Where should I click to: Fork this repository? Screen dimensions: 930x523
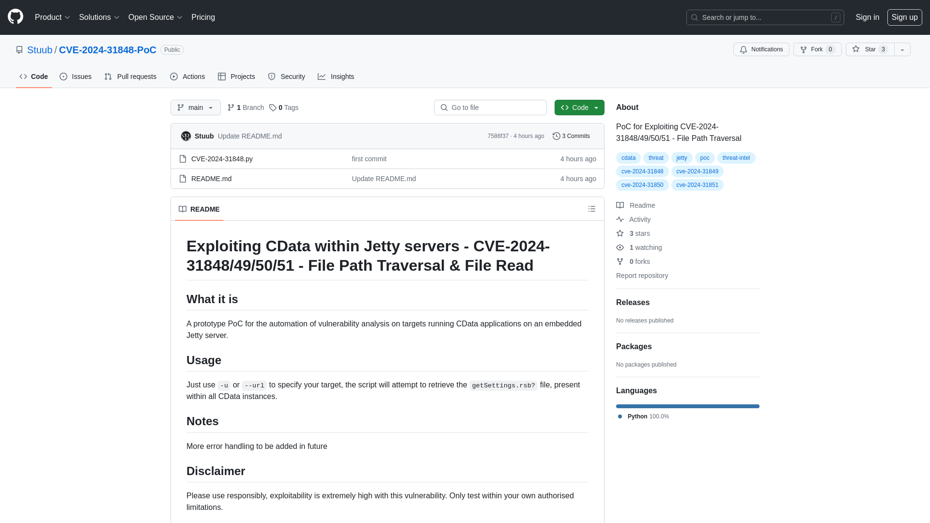[817, 49]
